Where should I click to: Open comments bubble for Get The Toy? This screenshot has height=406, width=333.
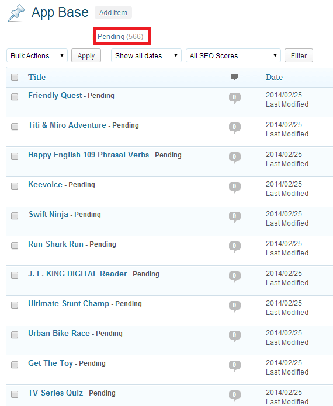pyautogui.click(x=235, y=366)
